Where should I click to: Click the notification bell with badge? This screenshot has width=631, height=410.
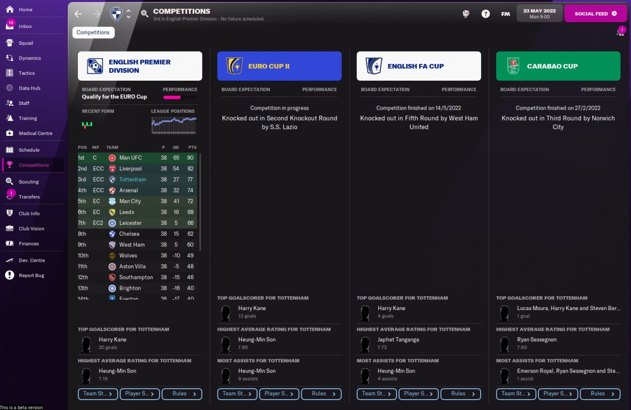620,32
